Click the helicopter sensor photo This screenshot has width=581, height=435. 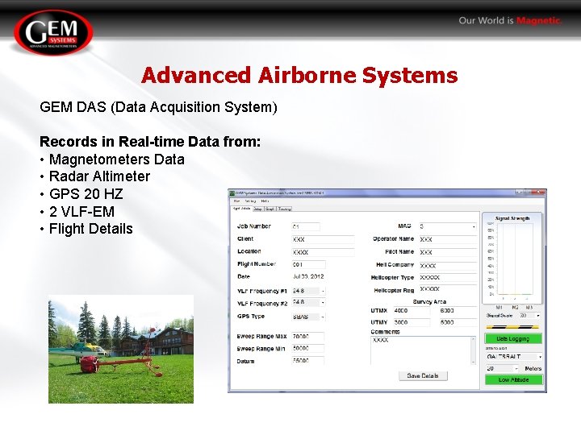(x=121, y=349)
